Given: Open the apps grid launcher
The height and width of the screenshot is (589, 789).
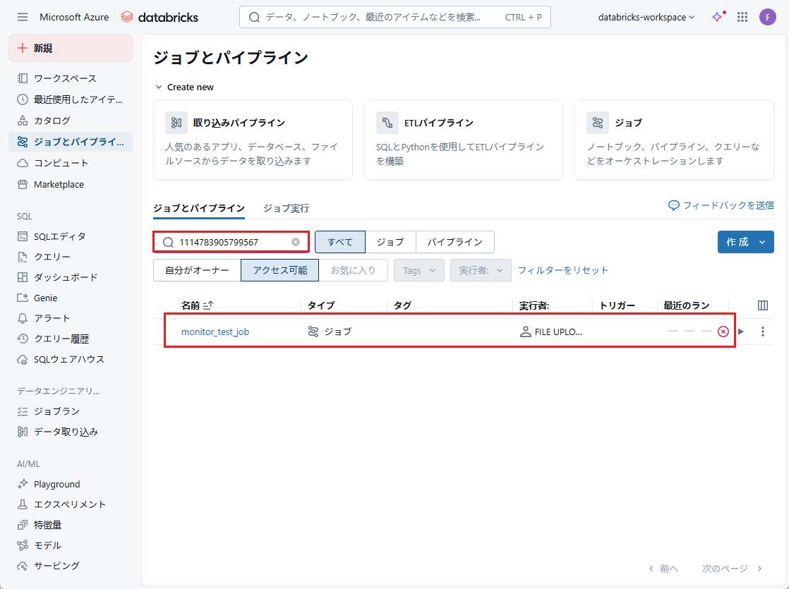Looking at the screenshot, I should pos(742,17).
